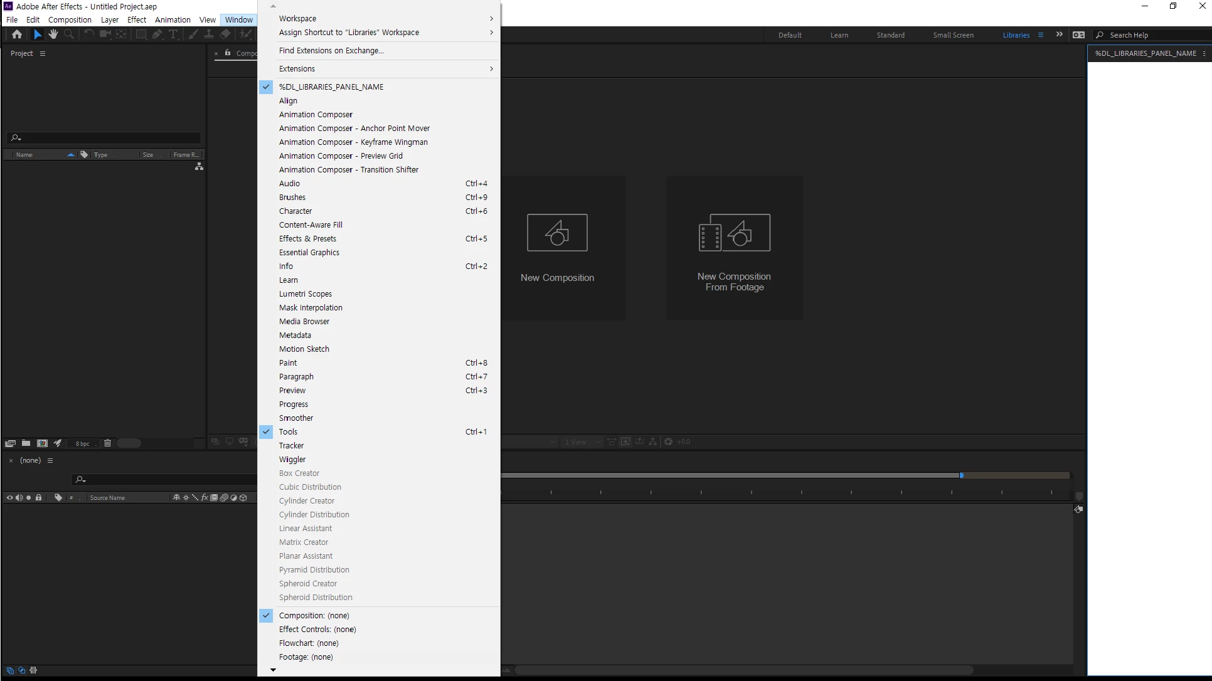The image size is (1212, 681).
Task: Click the Home icon in toolbar
Action: (x=17, y=34)
